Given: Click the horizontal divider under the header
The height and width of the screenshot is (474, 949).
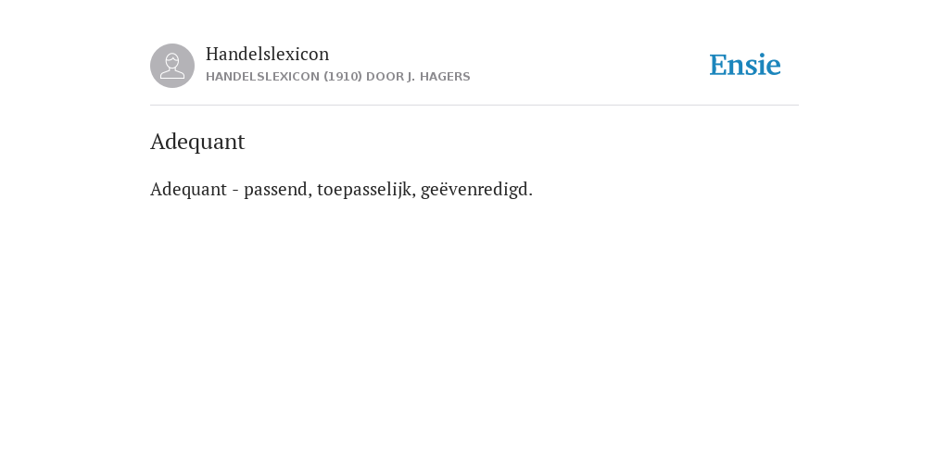Looking at the screenshot, I should point(474,106).
